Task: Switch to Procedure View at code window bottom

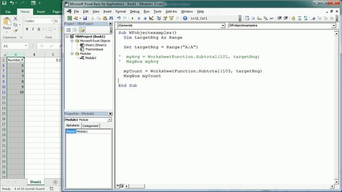Action: tap(118, 186)
